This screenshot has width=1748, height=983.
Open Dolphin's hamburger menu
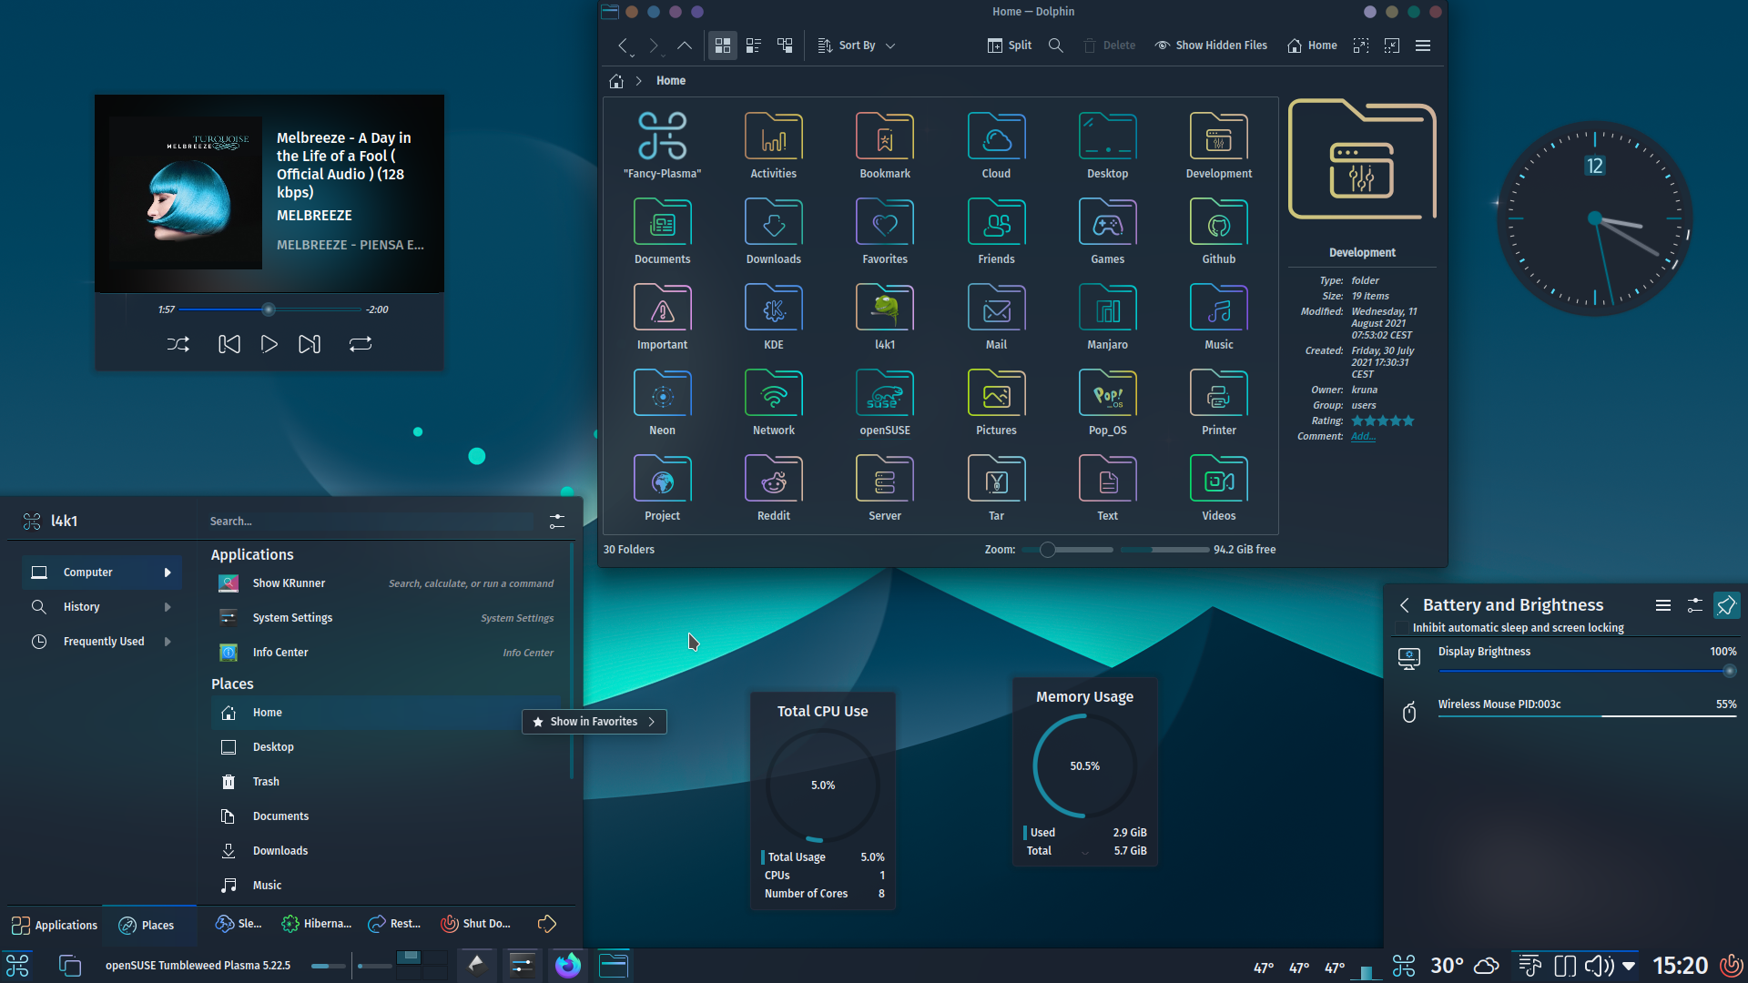[x=1423, y=46]
